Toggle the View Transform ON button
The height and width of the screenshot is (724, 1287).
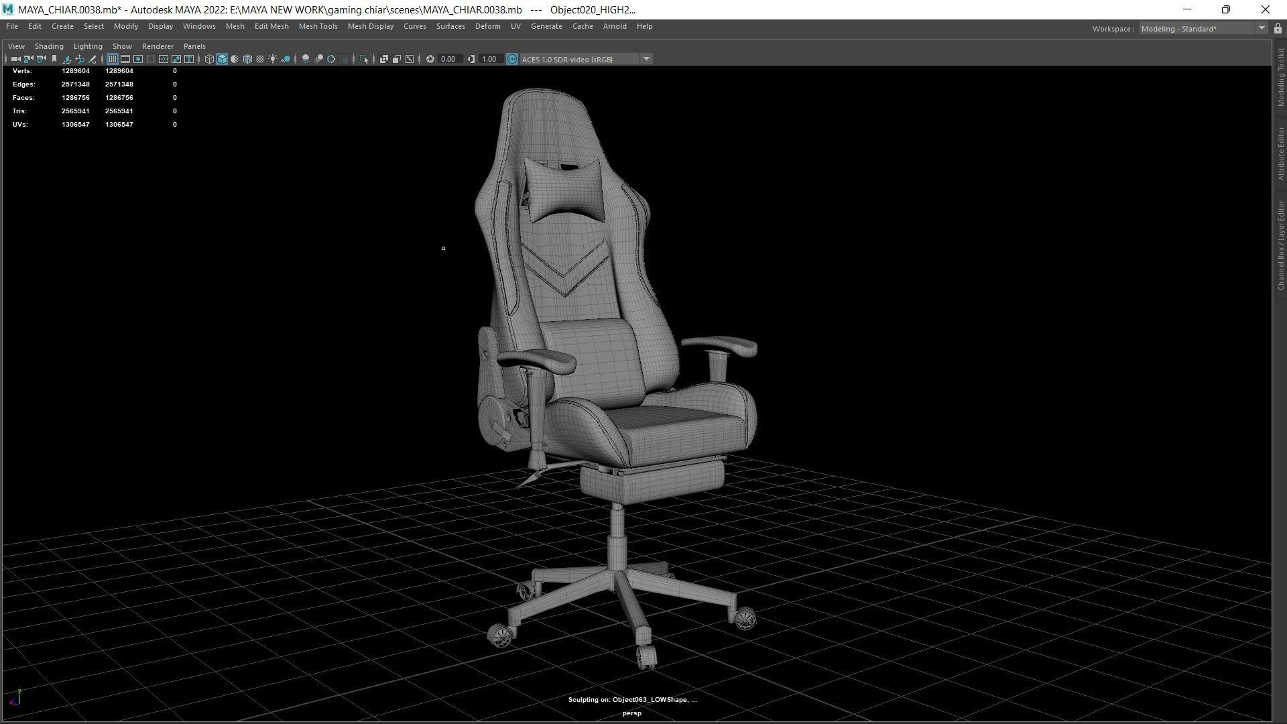512,59
